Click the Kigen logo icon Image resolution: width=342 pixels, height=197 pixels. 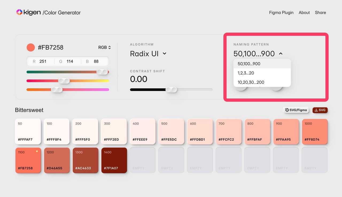click(x=19, y=12)
